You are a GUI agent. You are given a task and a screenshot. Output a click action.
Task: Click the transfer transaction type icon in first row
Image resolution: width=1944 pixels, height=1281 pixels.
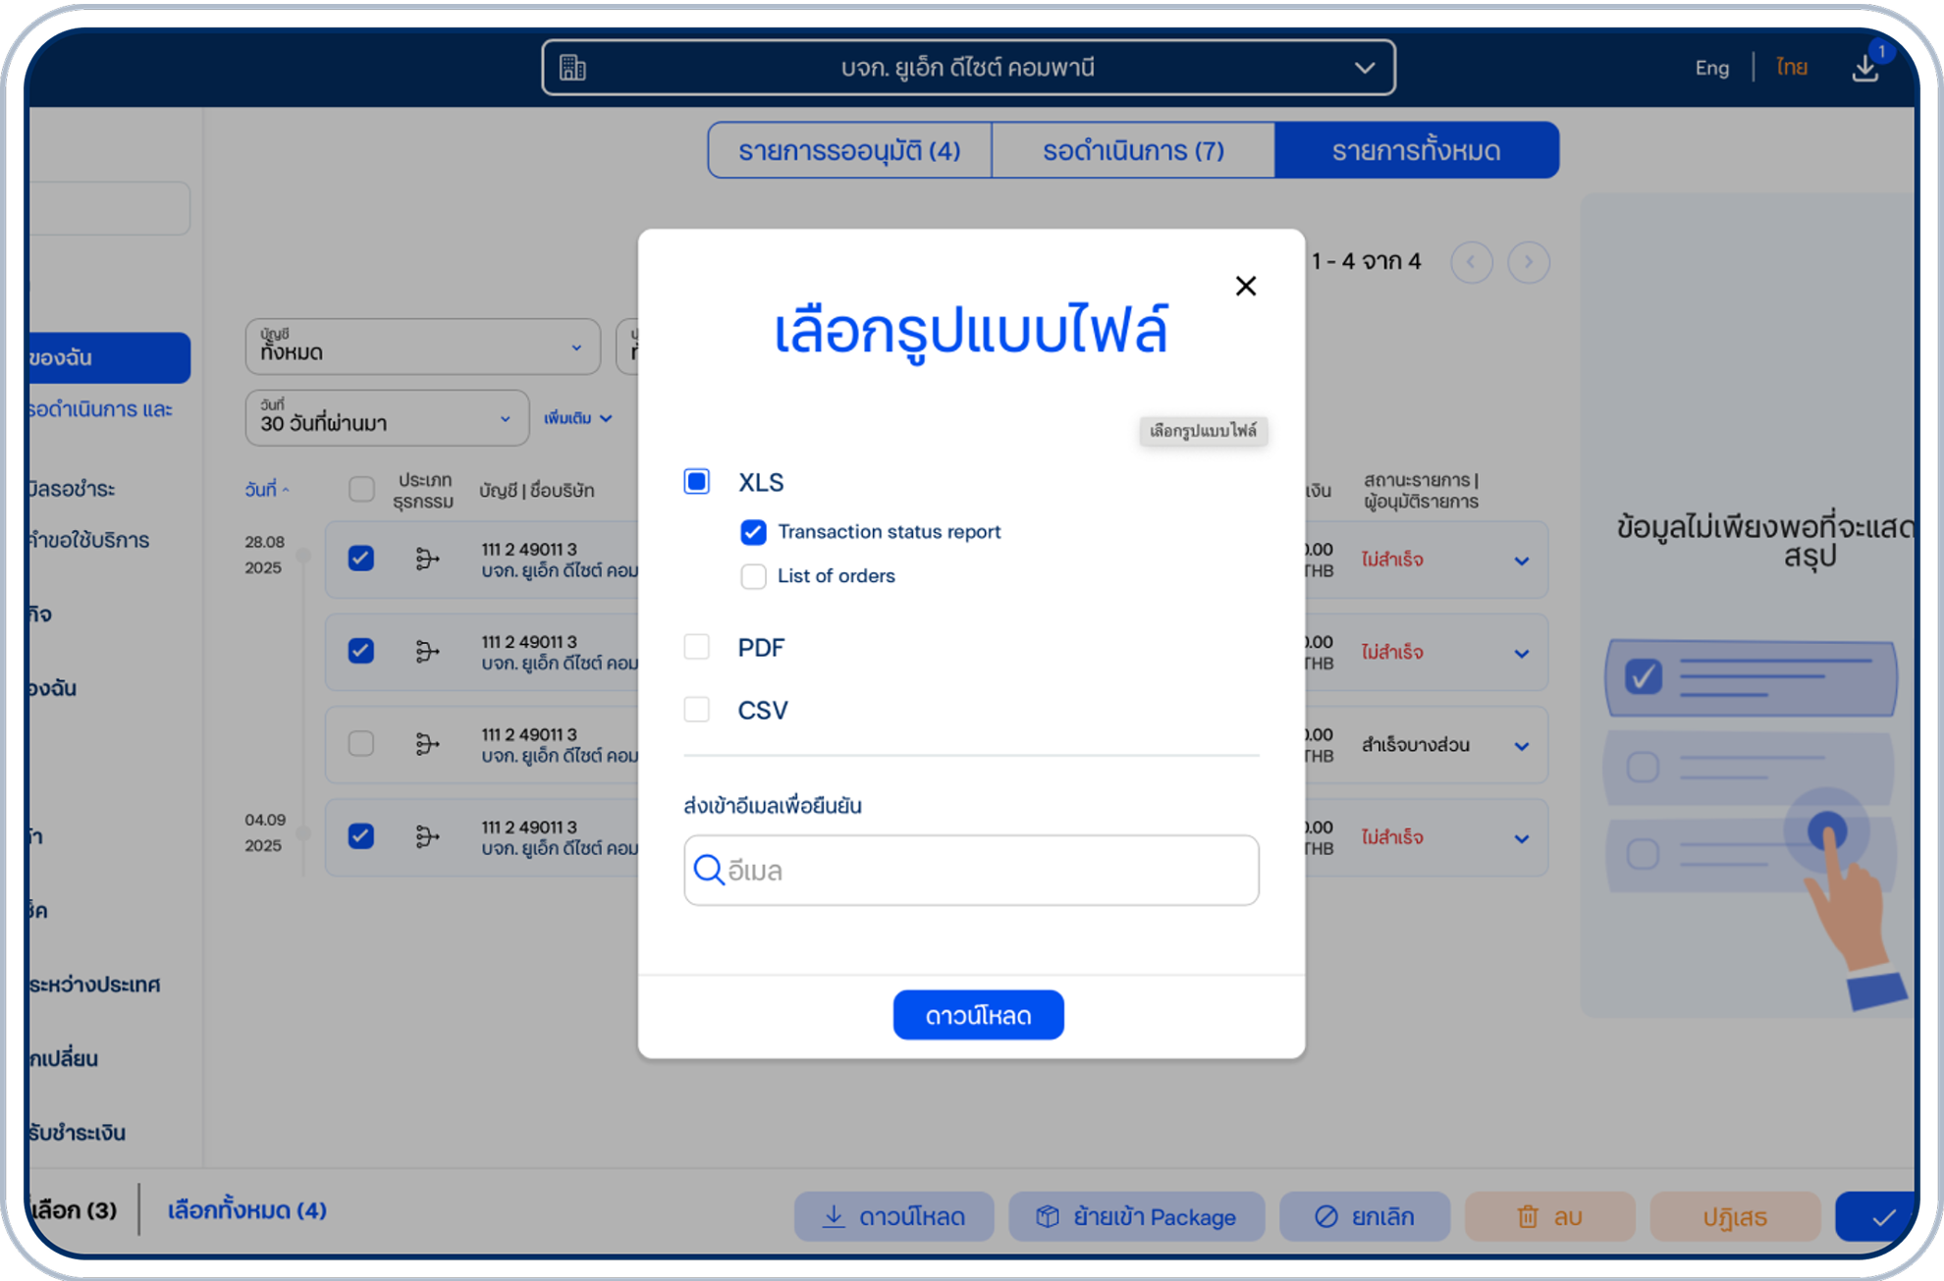click(426, 558)
